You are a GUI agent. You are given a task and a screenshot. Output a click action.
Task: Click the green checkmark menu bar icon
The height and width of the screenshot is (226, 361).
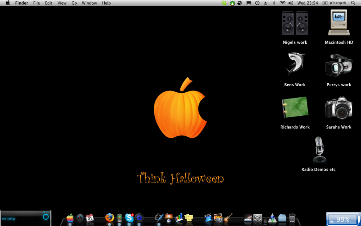[224, 3]
